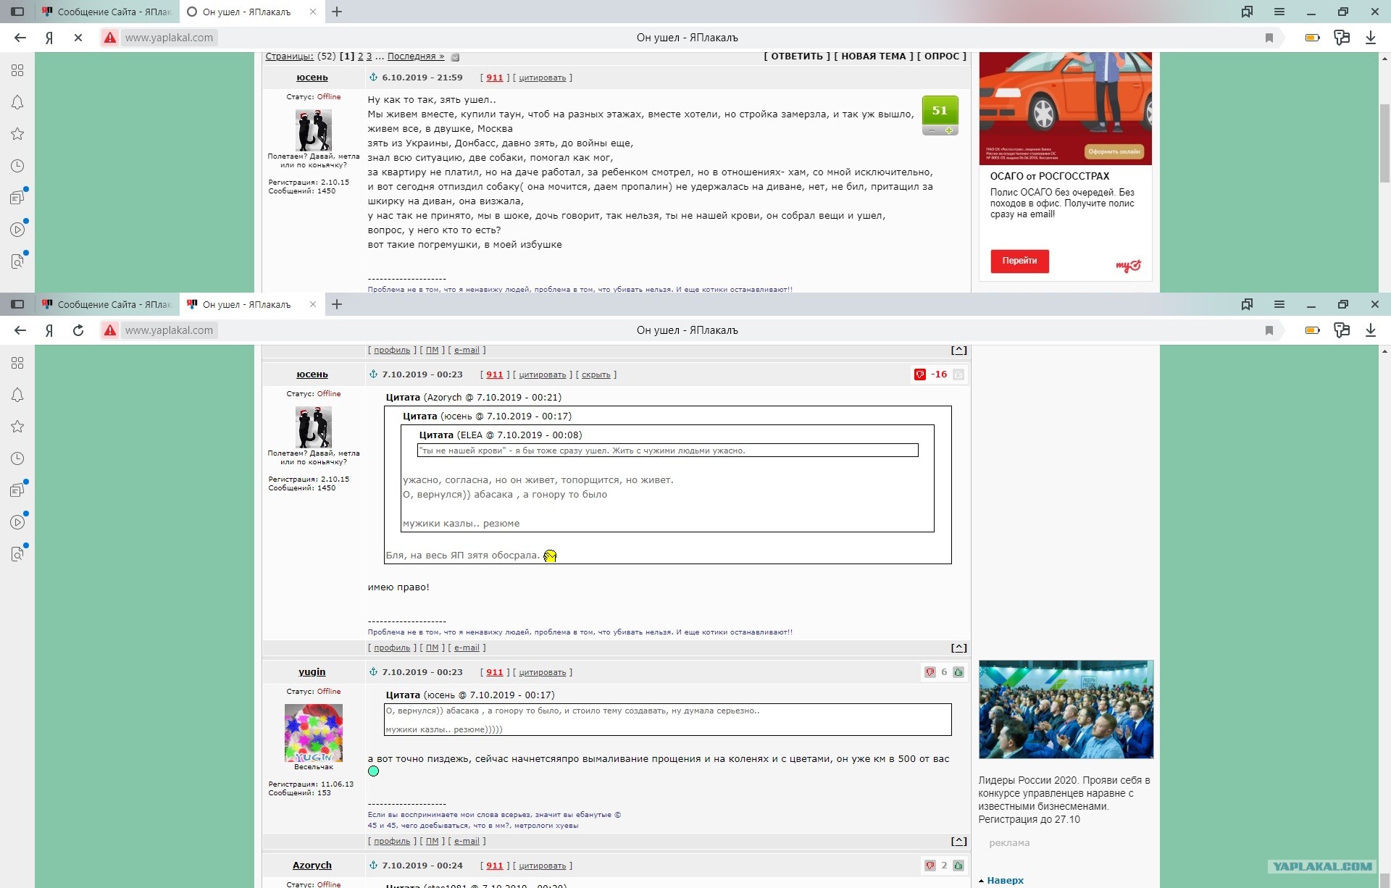
Task: Click the ОПРОС poll button
Action: point(942,56)
